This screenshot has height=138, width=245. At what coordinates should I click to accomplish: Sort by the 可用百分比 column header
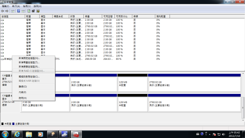[123, 16]
